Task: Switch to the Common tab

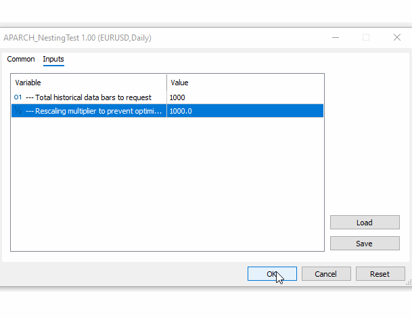Action: coord(21,59)
